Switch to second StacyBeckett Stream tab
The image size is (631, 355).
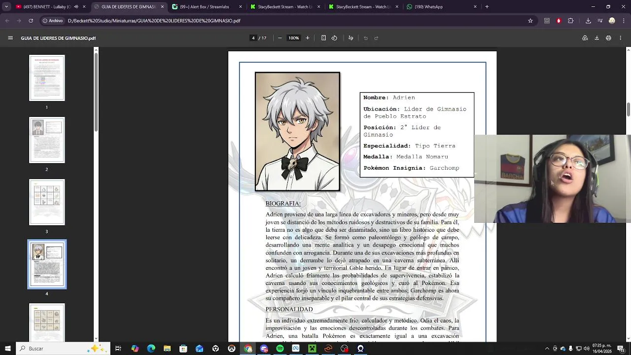[x=362, y=7]
